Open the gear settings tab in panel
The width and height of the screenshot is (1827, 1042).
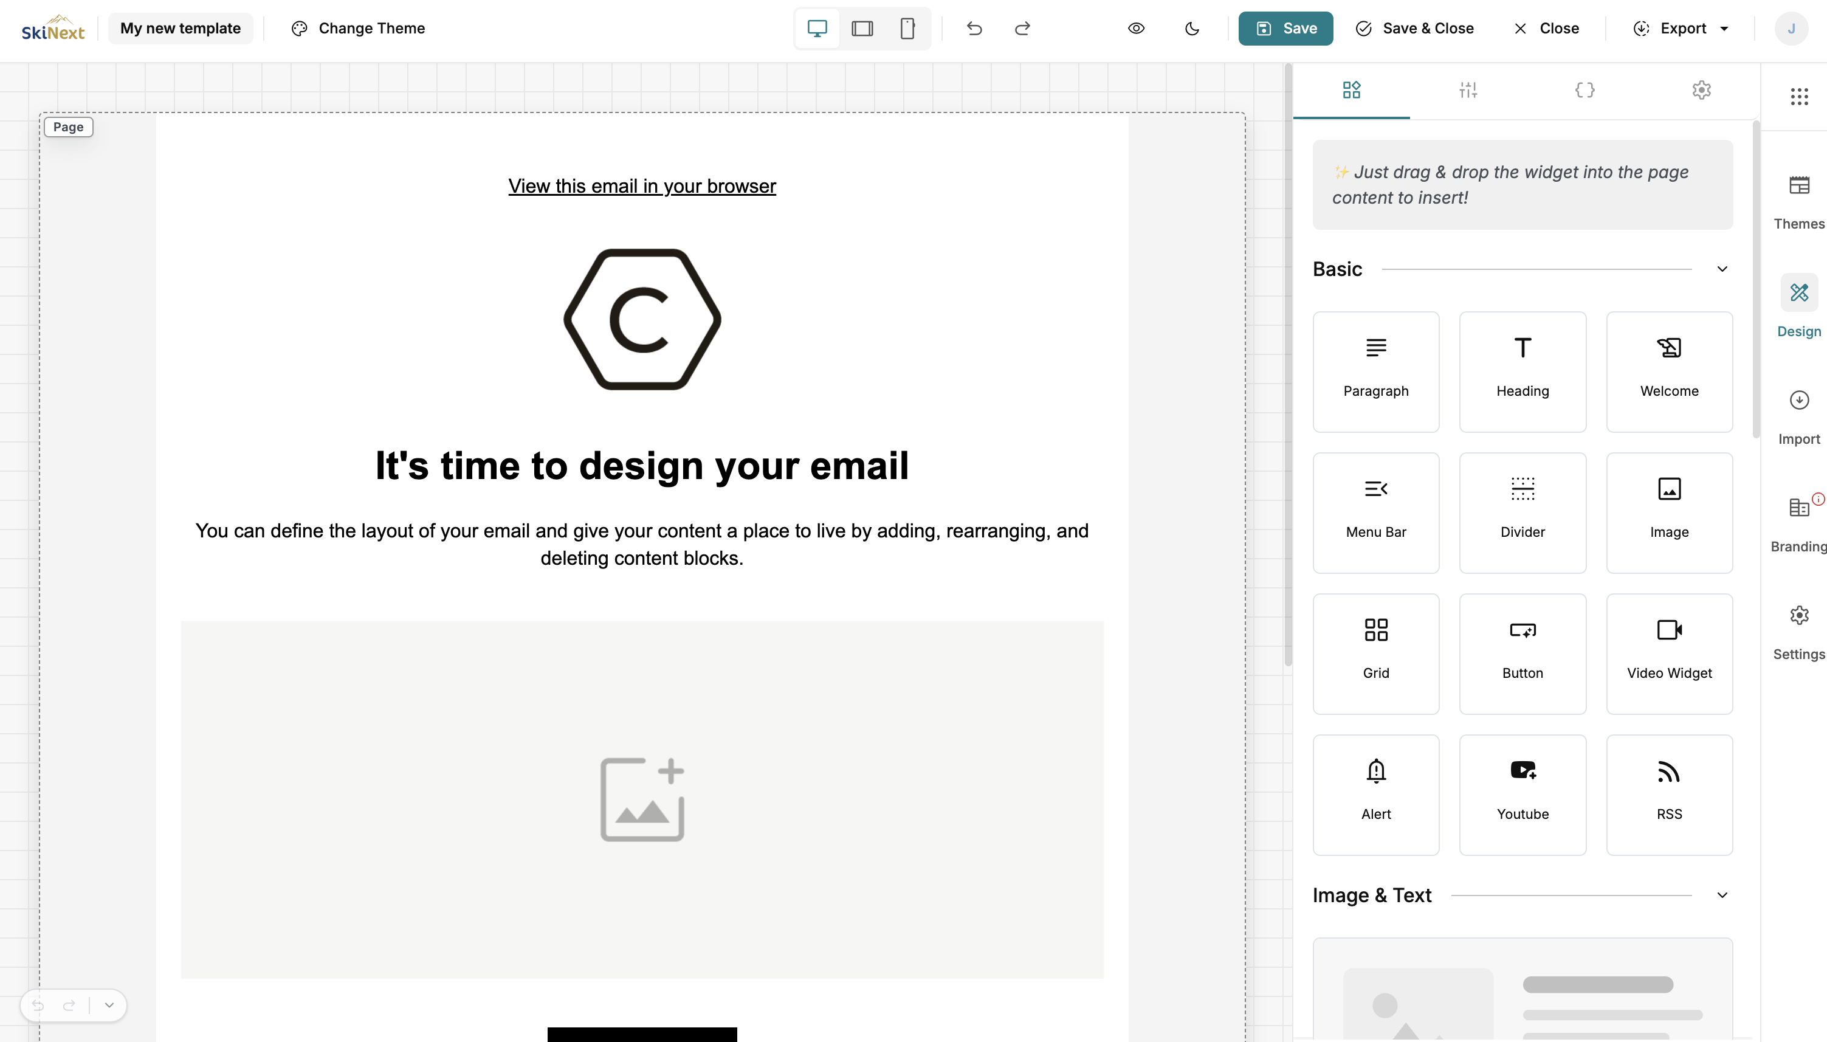[x=1701, y=90]
